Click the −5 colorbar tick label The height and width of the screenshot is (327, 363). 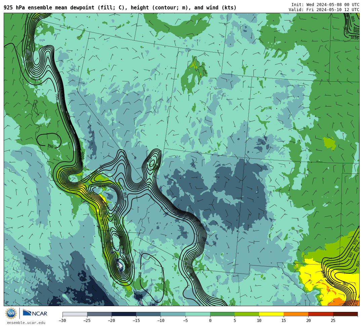tap(185, 321)
